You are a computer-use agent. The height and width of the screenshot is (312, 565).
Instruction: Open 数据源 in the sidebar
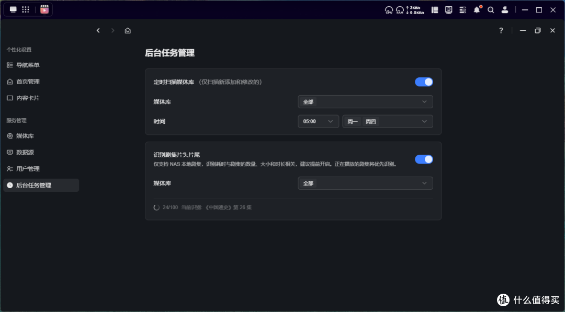click(41, 152)
